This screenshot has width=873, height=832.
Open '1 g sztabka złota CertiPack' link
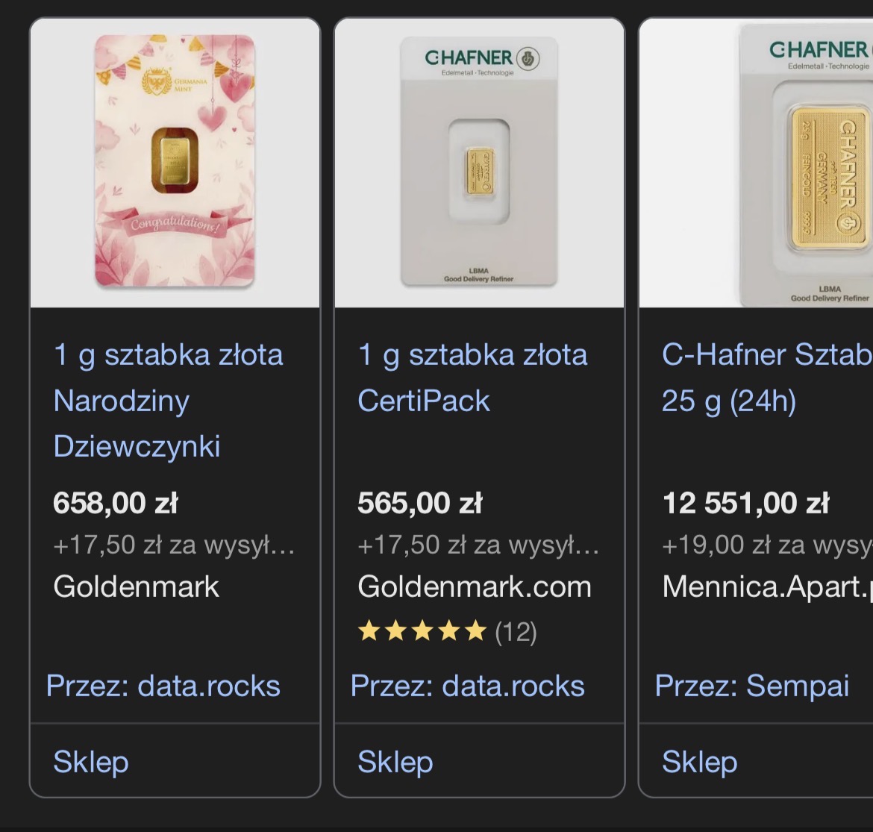[x=472, y=378]
